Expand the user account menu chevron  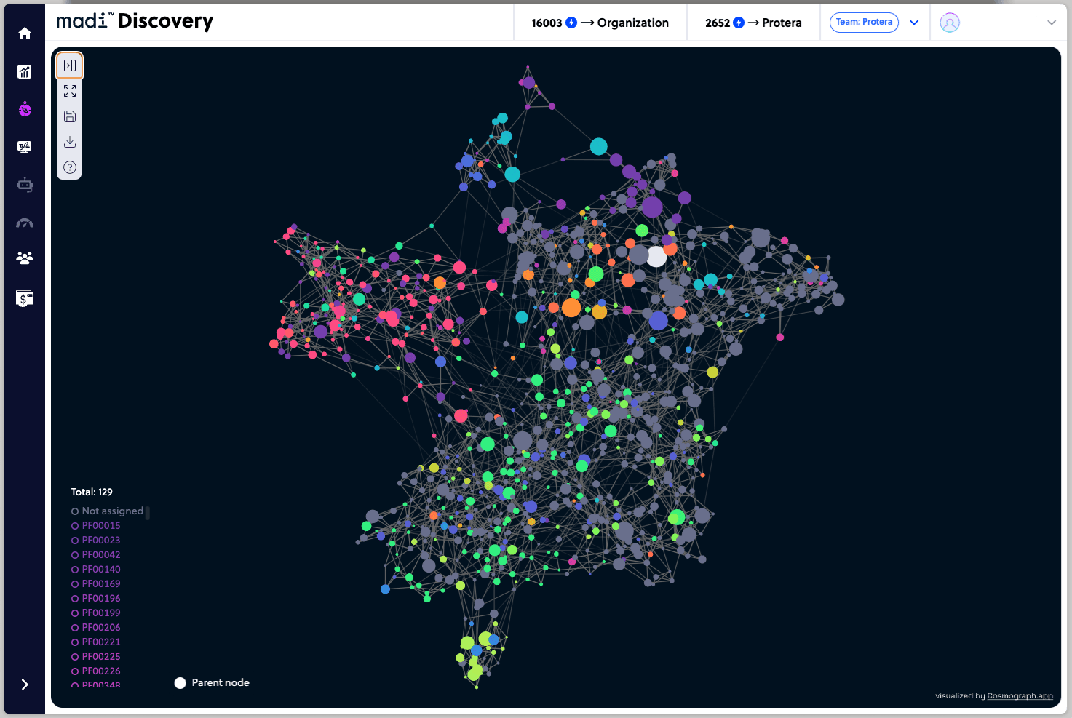click(1051, 23)
